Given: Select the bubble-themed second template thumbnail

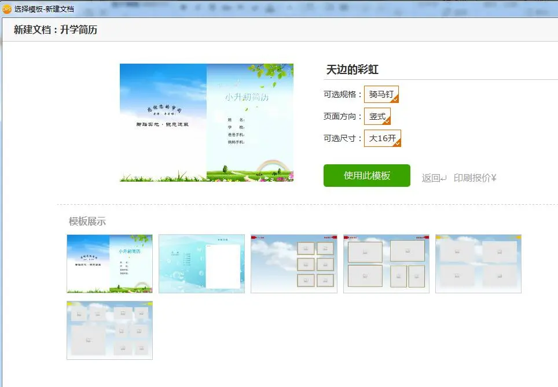Looking at the screenshot, I should 201,263.
